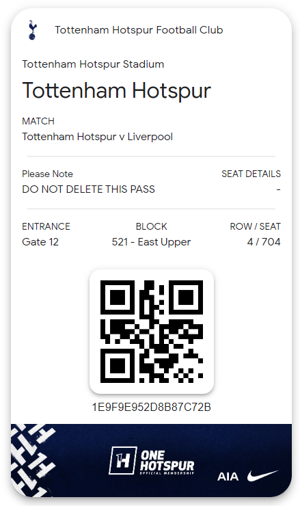Select the barcode number 1E9F9E952D8B87C72B
Viewport: 300px width, 506px height.
(x=152, y=408)
